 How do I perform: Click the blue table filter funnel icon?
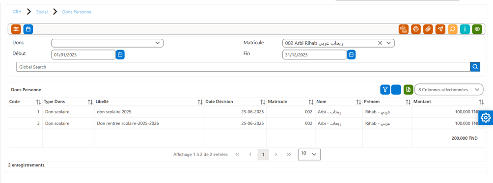click(385, 89)
